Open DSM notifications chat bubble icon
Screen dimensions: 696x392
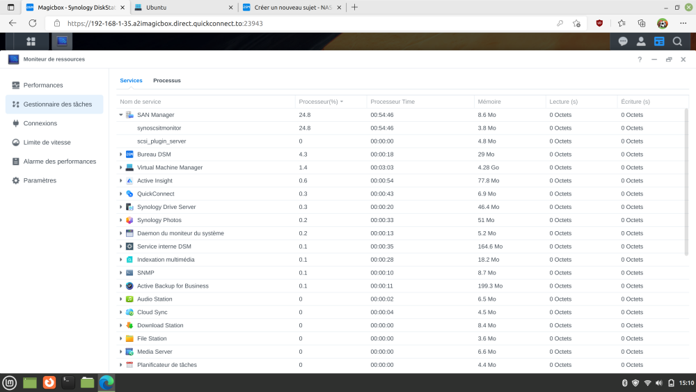click(x=623, y=41)
